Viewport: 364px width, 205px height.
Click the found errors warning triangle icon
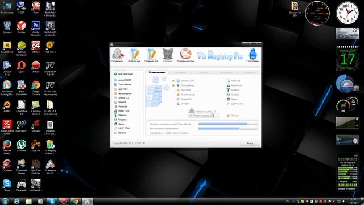tap(191, 110)
